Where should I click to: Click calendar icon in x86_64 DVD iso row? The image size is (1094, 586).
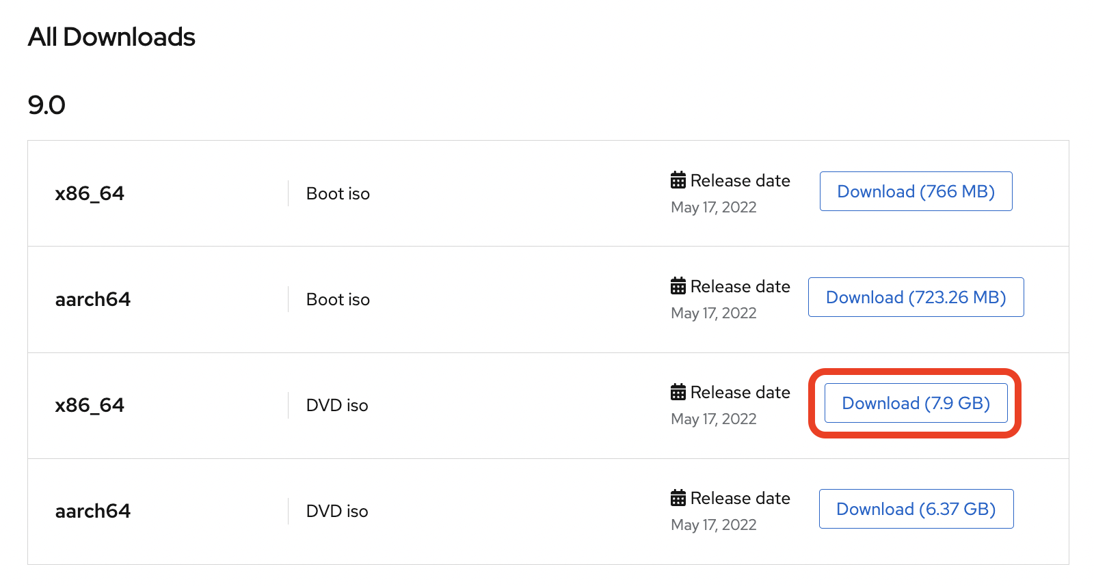pyautogui.click(x=678, y=392)
